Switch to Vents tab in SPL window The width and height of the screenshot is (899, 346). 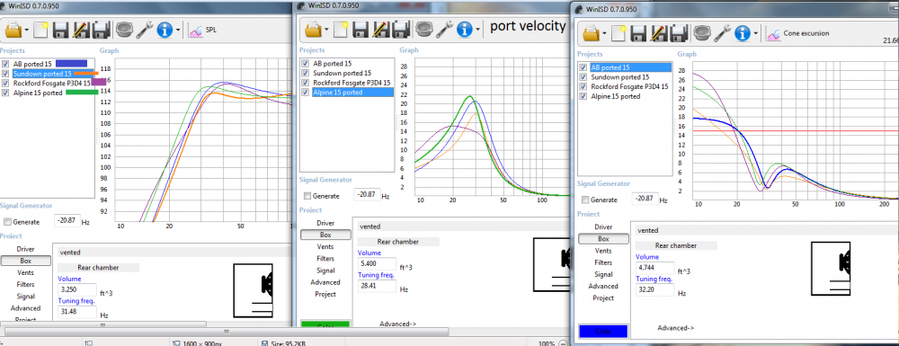click(x=25, y=272)
